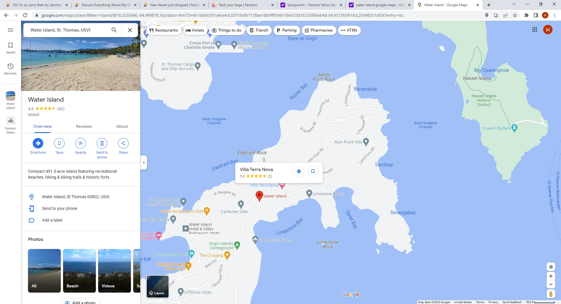Click the search magnifying glass icon

(114, 30)
